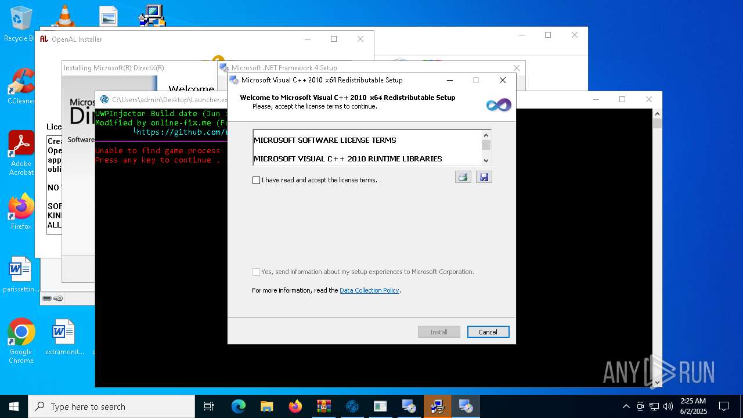The image size is (743, 418).
Task: Close the Launcher console window
Action: (649, 99)
